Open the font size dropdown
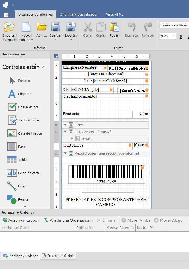 (173, 36)
